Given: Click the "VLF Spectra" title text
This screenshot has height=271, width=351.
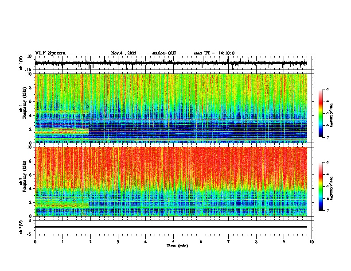Looking at the screenshot, I should 50,53.
